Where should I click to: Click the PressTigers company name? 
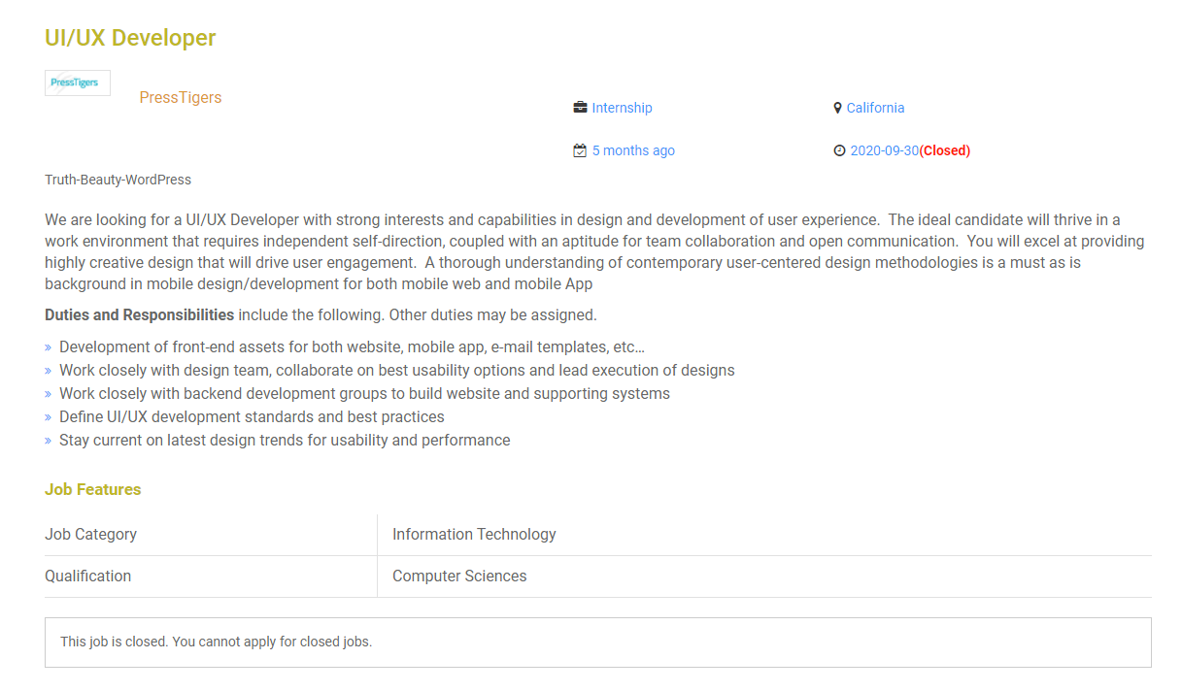pos(181,98)
